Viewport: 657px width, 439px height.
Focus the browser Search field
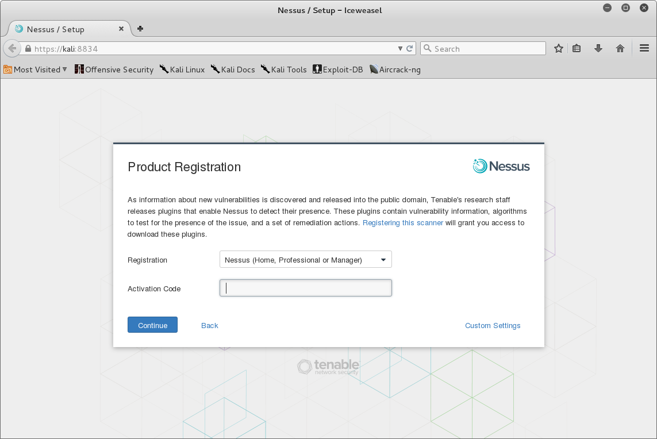click(x=483, y=49)
